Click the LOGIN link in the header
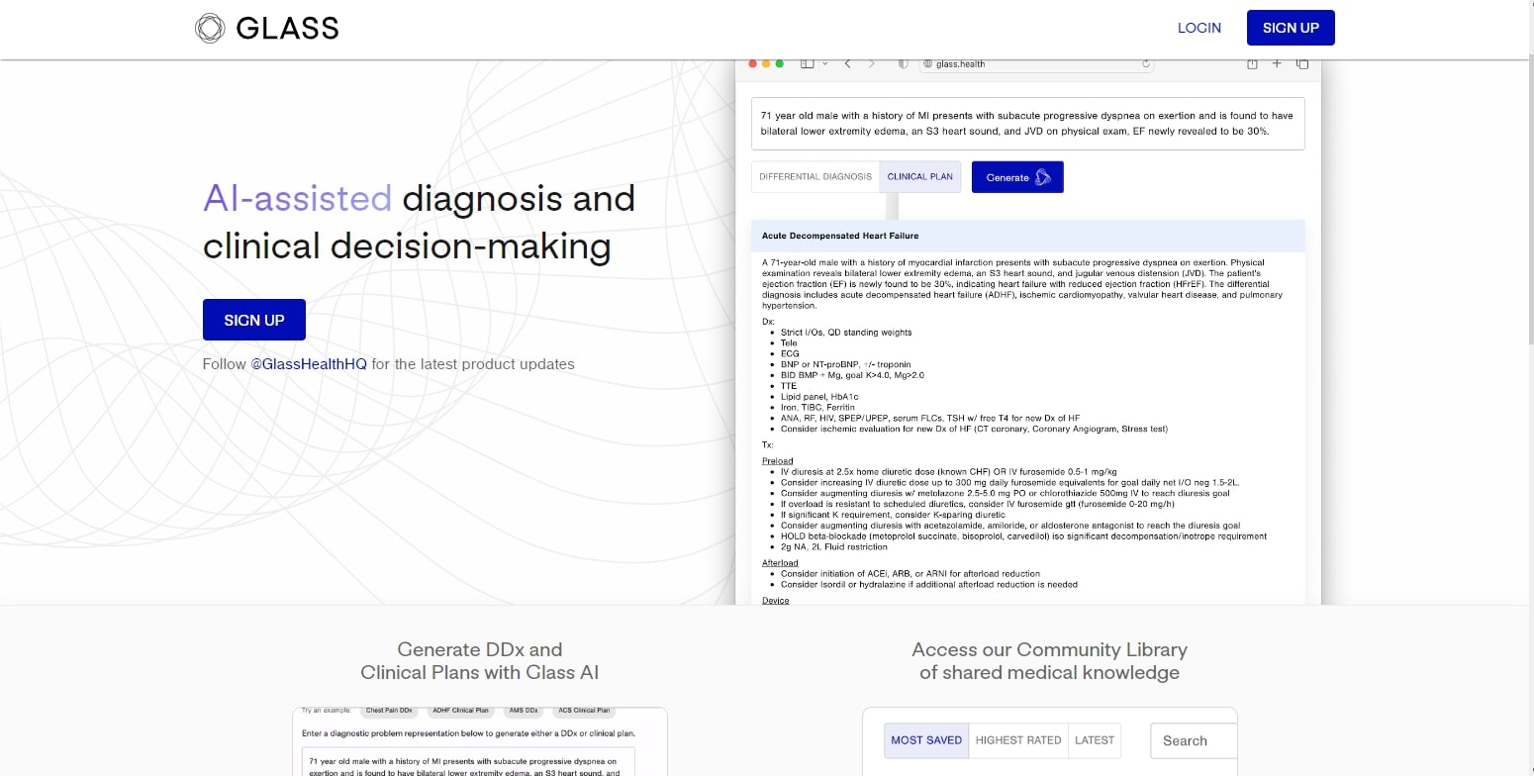 (1198, 28)
